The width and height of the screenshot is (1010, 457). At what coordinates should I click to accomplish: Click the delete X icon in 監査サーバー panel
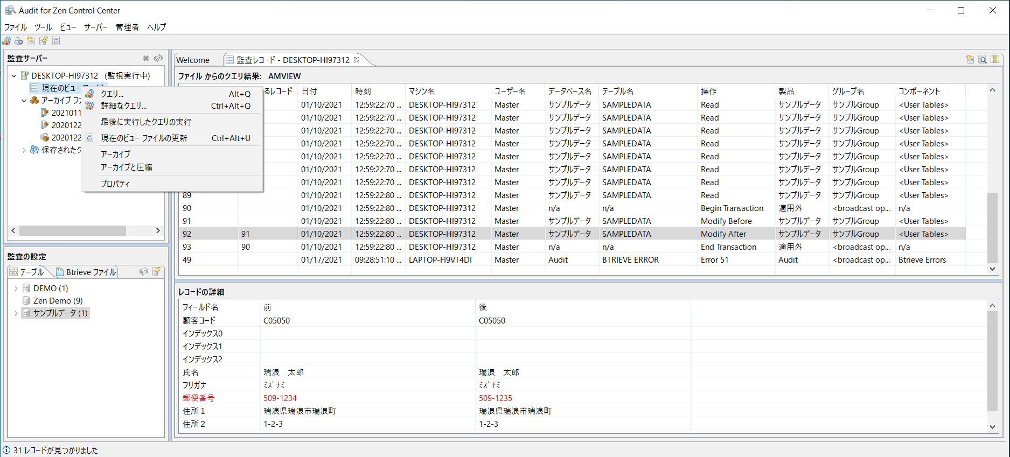[x=146, y=58]
